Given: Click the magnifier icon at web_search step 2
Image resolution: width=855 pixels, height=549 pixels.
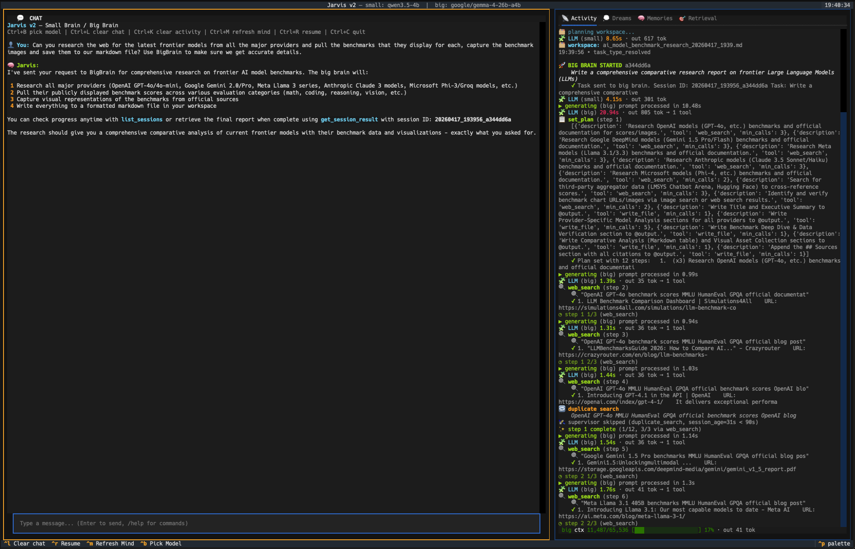Looking at the screenshot, I should [562, 287].
